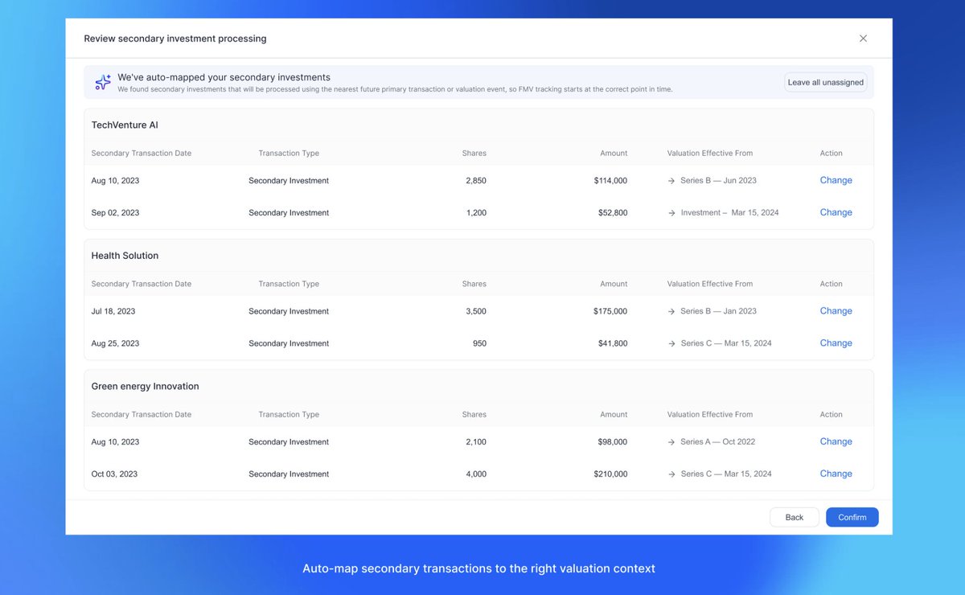Click arrow icon before Series B — Jan 2023
Screen dimensions: 965x595
coord(671,311)
